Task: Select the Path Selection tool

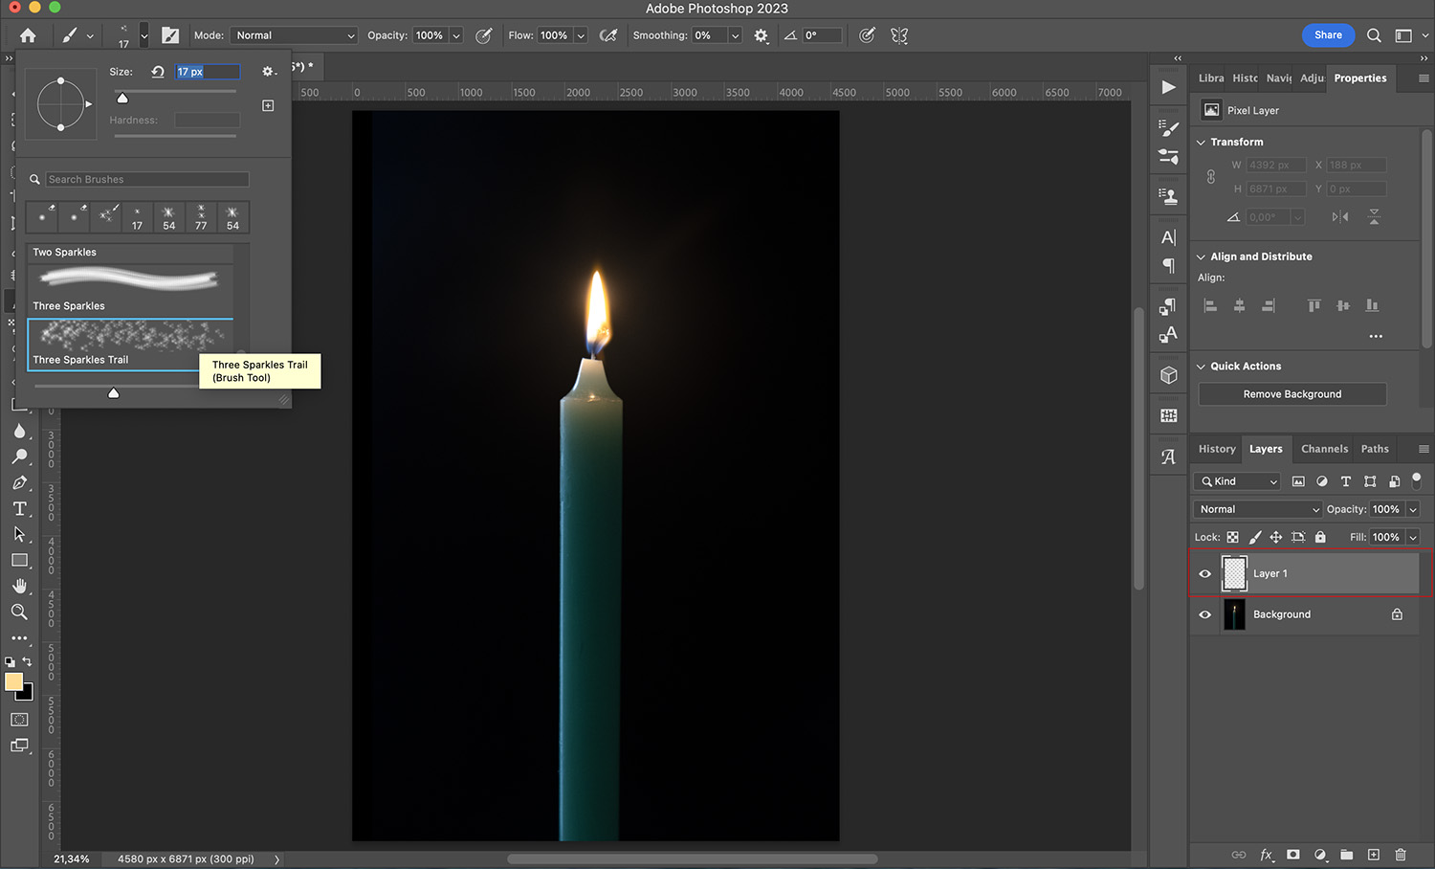Action: click(x=19, y=534)
